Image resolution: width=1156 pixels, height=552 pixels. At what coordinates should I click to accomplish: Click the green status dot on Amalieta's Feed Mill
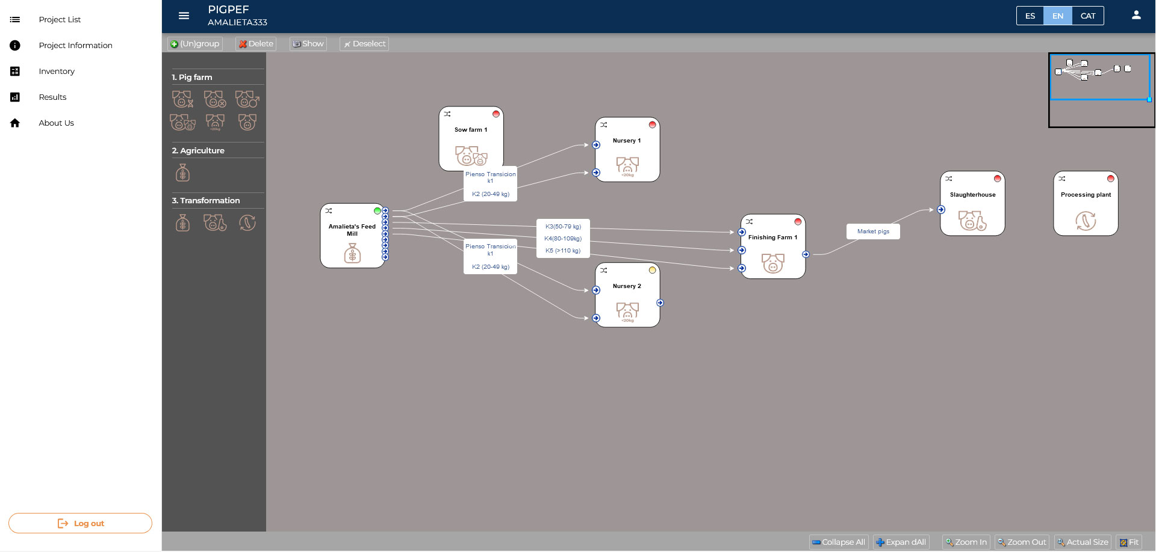click(377, 211)
